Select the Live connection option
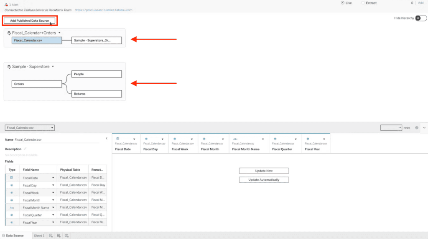428x239 pixels. click(342, 3)
